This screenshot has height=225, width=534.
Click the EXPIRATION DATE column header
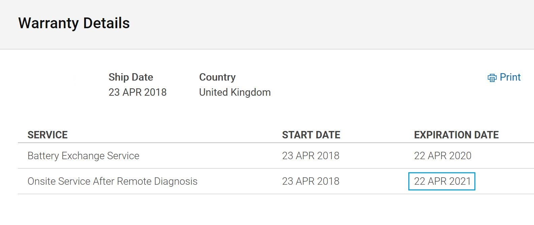click(456, 135)
